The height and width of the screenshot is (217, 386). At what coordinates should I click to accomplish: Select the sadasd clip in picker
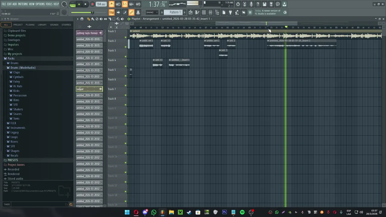tap(89, 89)
